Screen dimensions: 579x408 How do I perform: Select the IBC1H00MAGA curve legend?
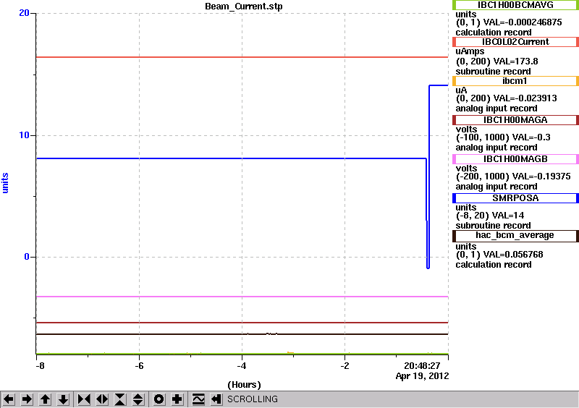click(x=515, y=120)
